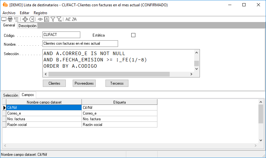This screenshot has width=266, height=158.
Task: Switch to the Descripción tab
Action: [x=27, y=26]
